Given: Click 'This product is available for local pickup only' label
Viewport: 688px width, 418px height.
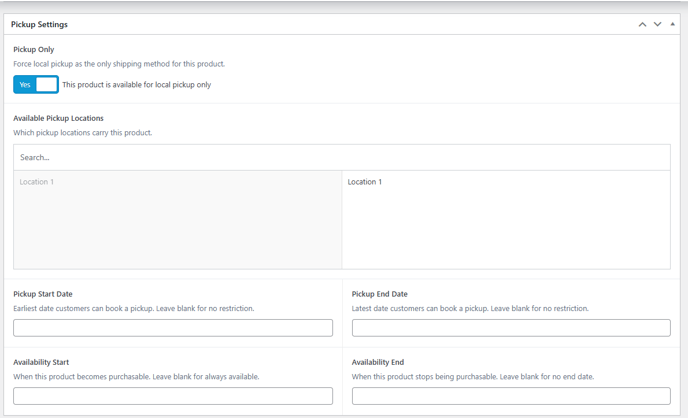Looking at the screenshot, I should pos(136,84).
